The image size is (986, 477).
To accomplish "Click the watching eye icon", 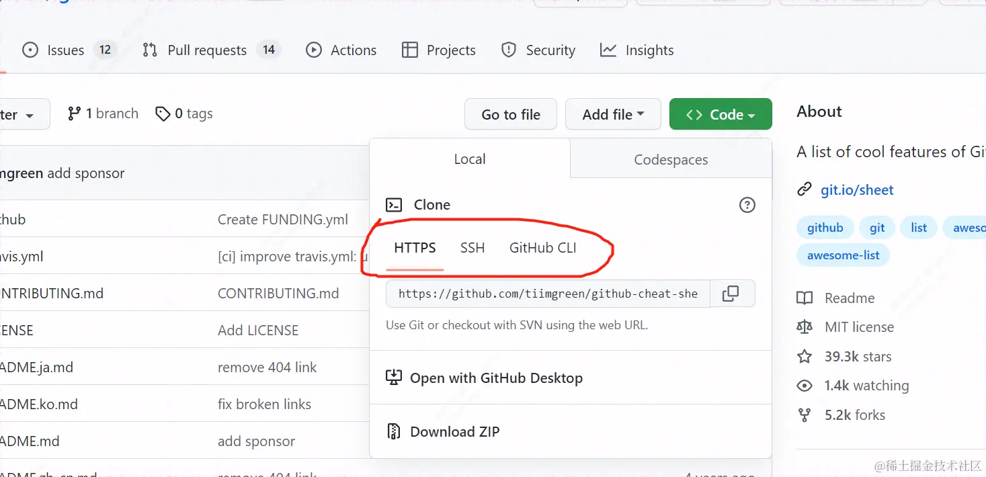I will pos(805,386).
